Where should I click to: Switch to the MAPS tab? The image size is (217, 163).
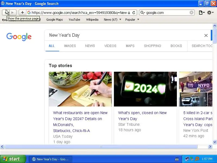point(130,46)
